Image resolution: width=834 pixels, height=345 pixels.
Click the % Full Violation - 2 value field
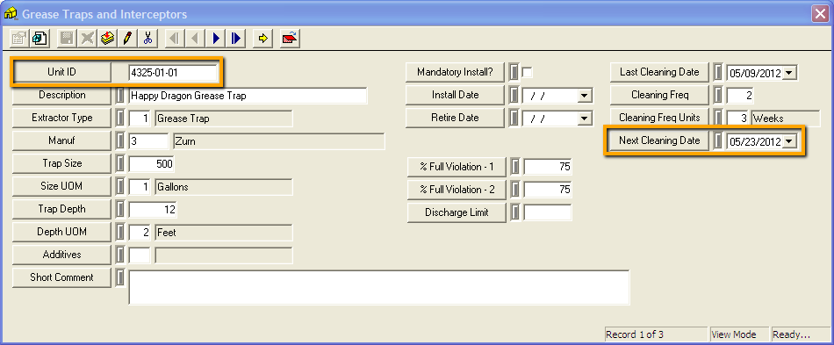point(548,190)
